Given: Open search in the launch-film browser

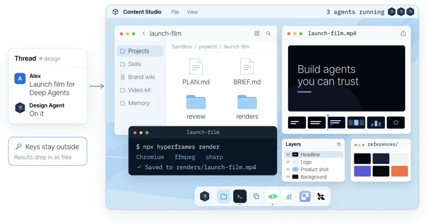Looking at the screenshot, I should [x=268, y=33].
